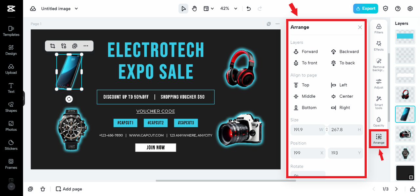The image size is (420, 196).
Task: Open the 42% zoom level dropdown
Action: pos(229,8)
